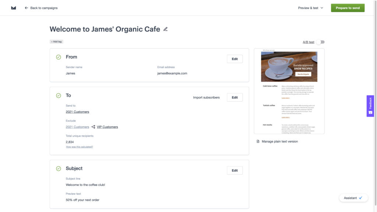Toggle the A/B test switch
The width and height of the screenshot is (377, 212).
(x=320, y=42)
